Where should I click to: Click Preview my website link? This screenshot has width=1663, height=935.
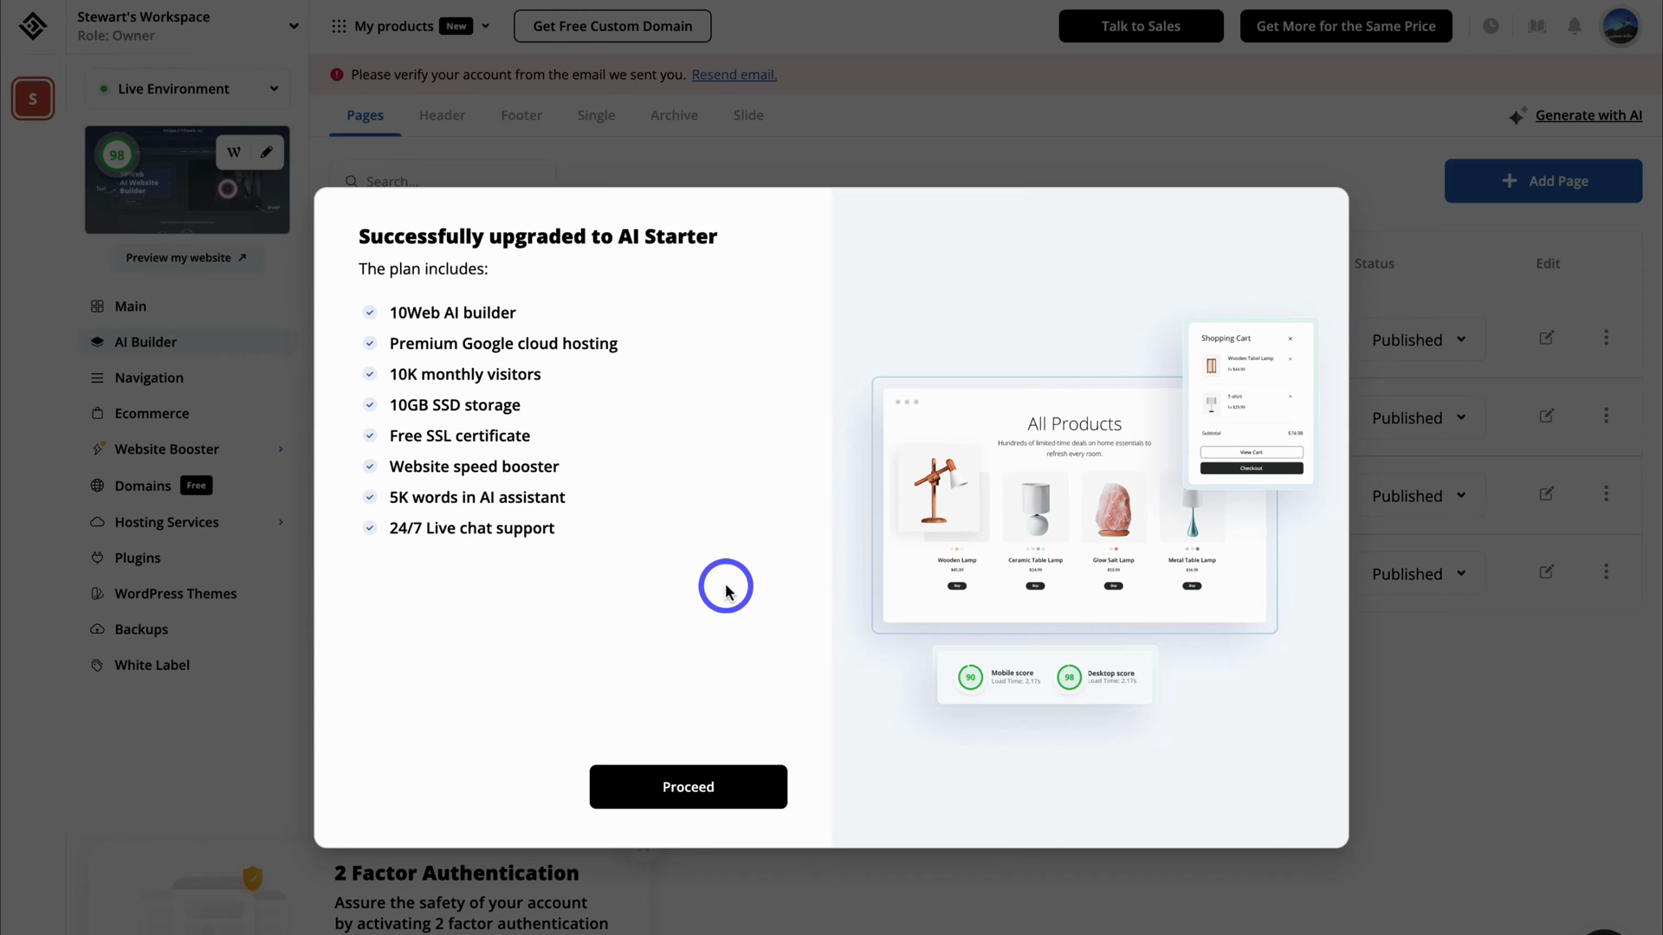186,258
